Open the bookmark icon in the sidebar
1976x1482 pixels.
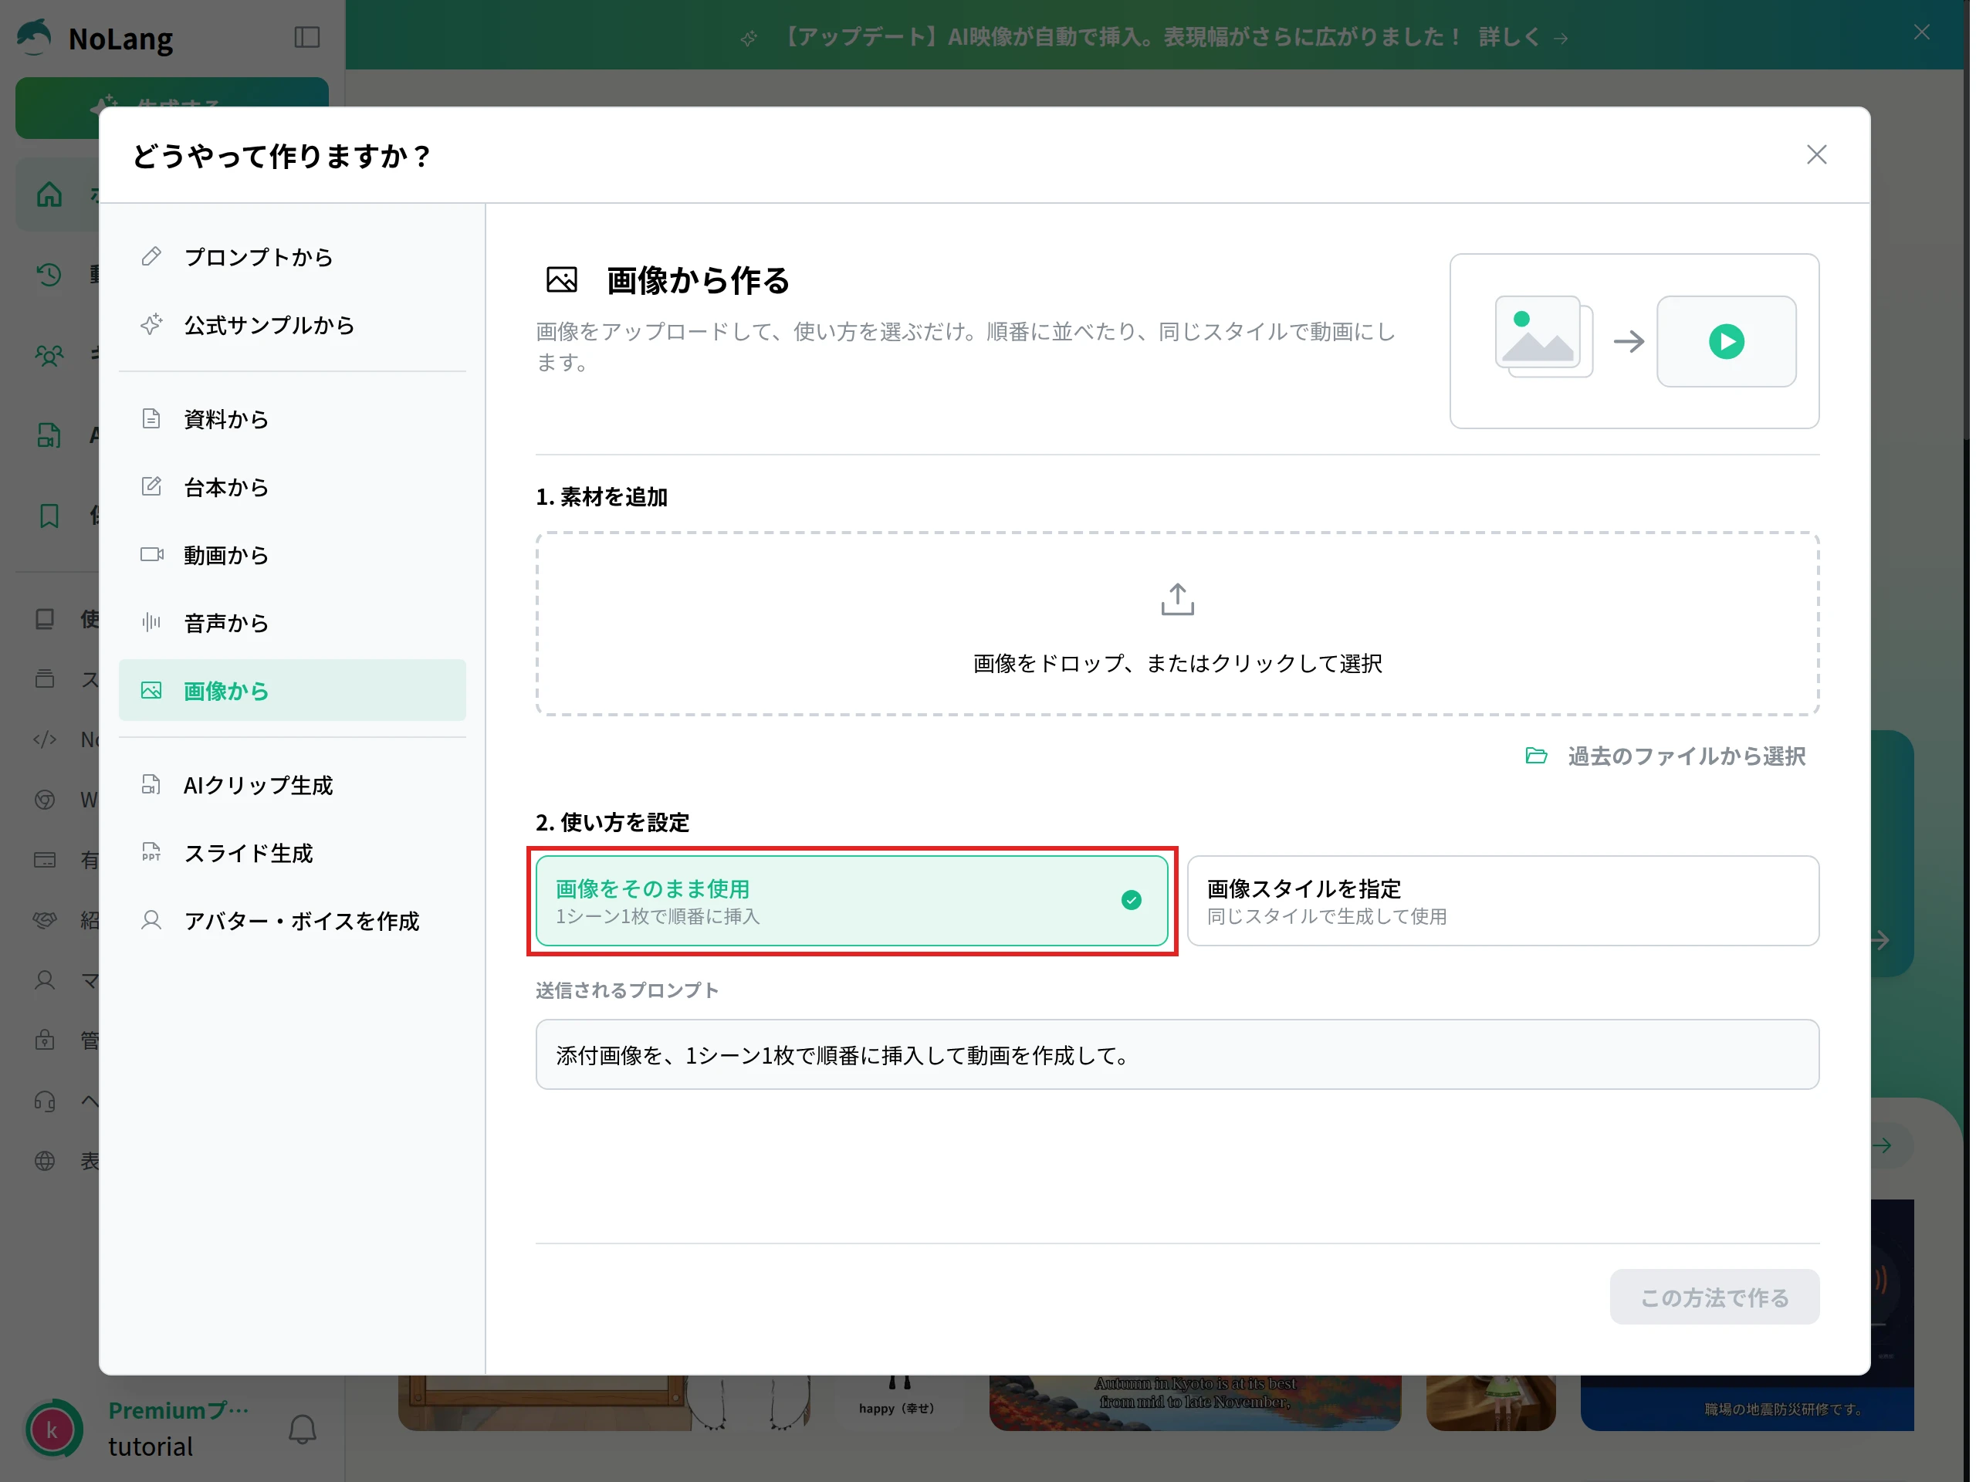49,516
